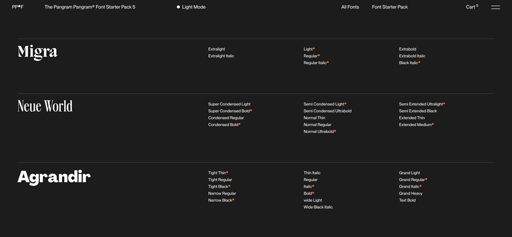Select Agrandir Tight Regular
Screen dimensions: 512x237
click(220, 180)
